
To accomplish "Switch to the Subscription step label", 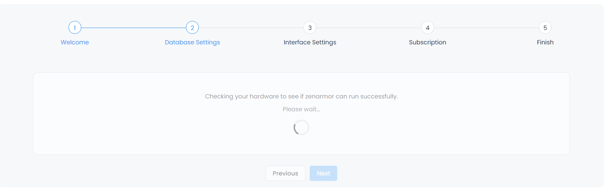I will [428, 42].
